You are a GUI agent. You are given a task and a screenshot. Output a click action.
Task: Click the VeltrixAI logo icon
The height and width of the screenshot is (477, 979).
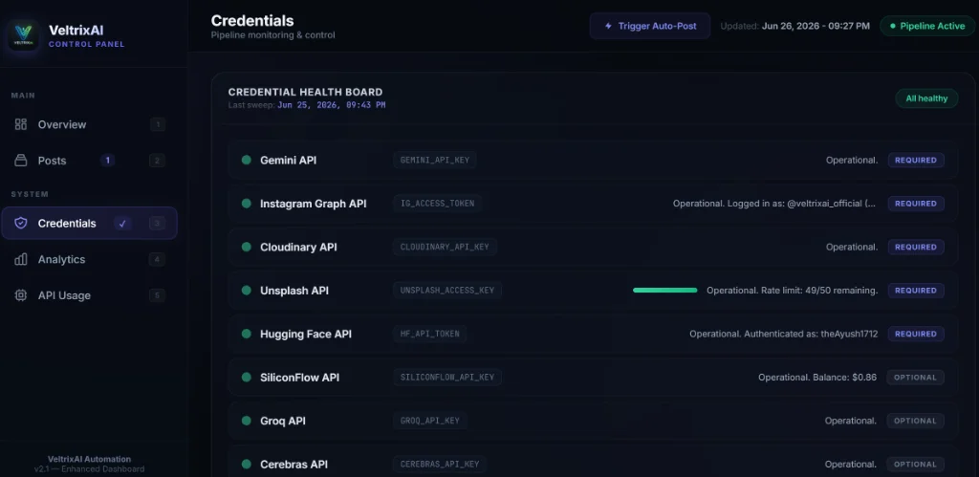(x=24, y=35)
